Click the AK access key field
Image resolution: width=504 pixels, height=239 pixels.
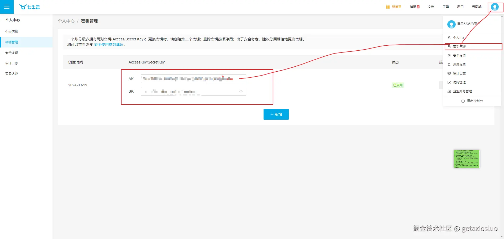pyautogui.click(x=193, y=79)
